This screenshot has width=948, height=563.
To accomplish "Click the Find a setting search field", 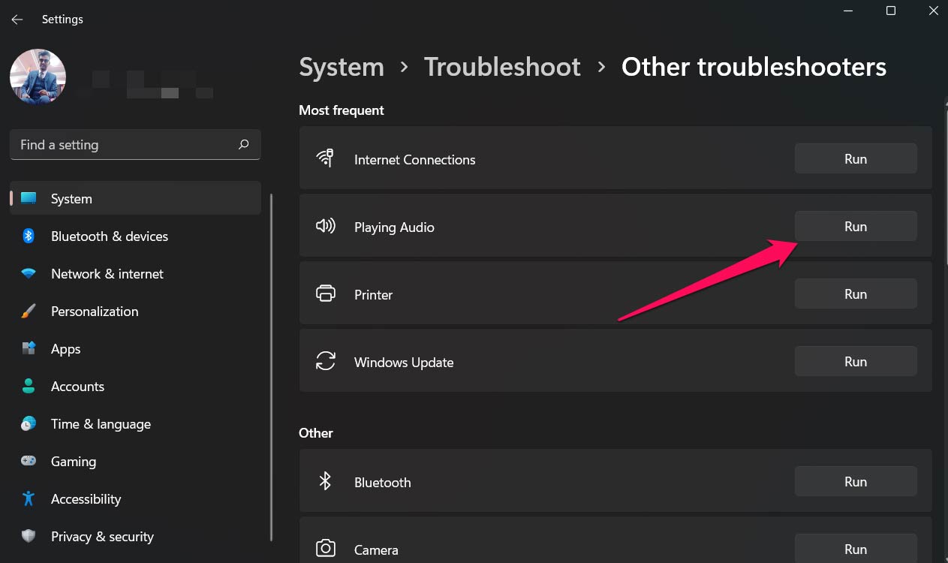I will [x=135, y=144].
